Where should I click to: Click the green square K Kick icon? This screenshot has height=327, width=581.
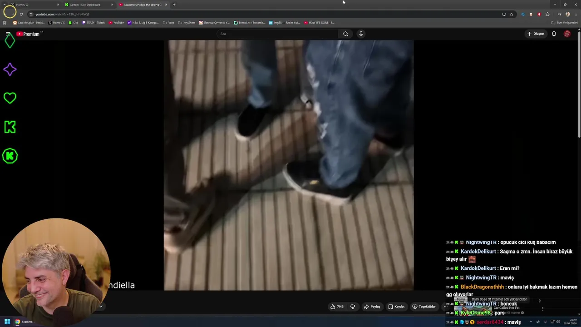(10, 127)
